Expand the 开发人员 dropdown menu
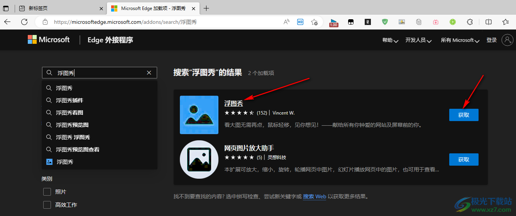516x216 pixels. (418, 40)
